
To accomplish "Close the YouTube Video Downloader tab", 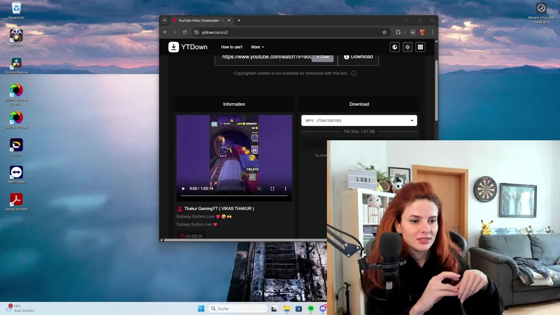I will coord(230,20).
